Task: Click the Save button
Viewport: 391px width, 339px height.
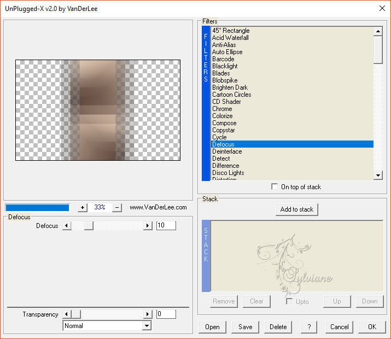Action: click(x=246, y=327)
